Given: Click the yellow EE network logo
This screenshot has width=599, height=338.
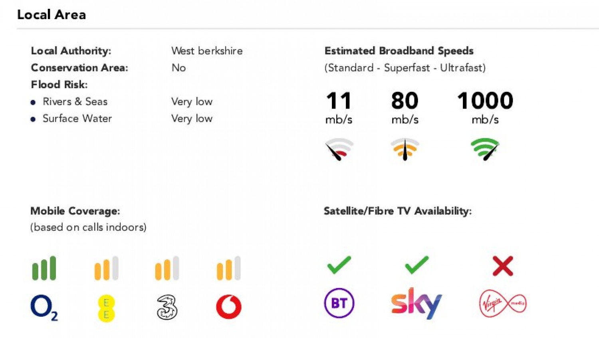Looking at the screenshot, I should pos(106,308).
